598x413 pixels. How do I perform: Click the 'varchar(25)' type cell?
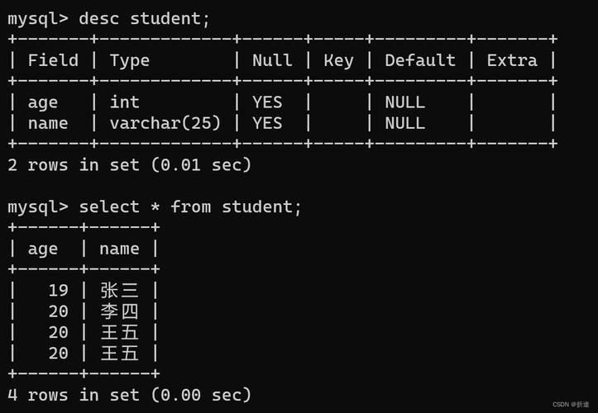(x=165, y=123)
